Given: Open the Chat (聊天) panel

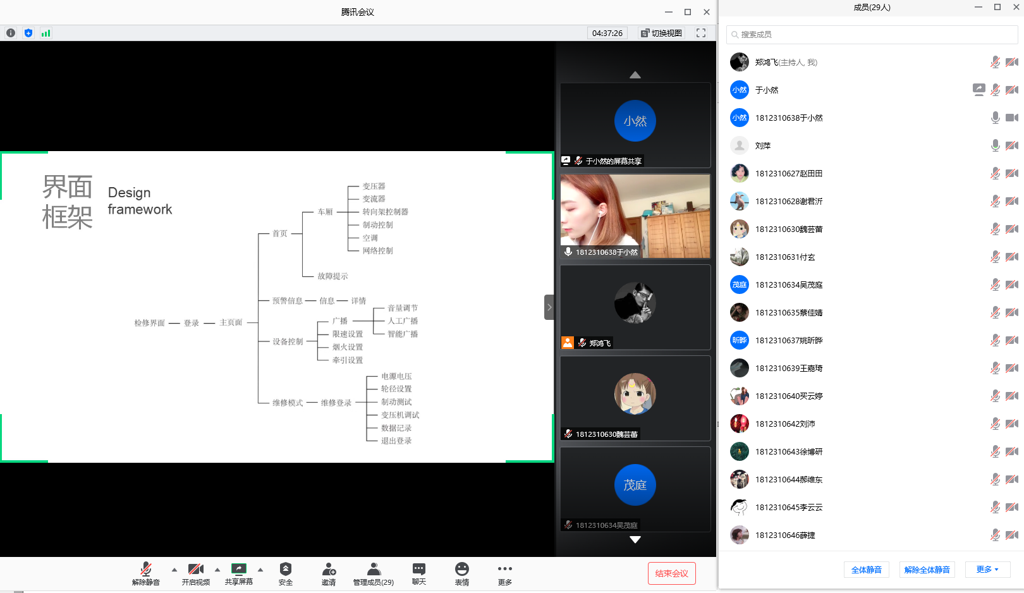Looking at the screenshot, I should coord(418,573).
